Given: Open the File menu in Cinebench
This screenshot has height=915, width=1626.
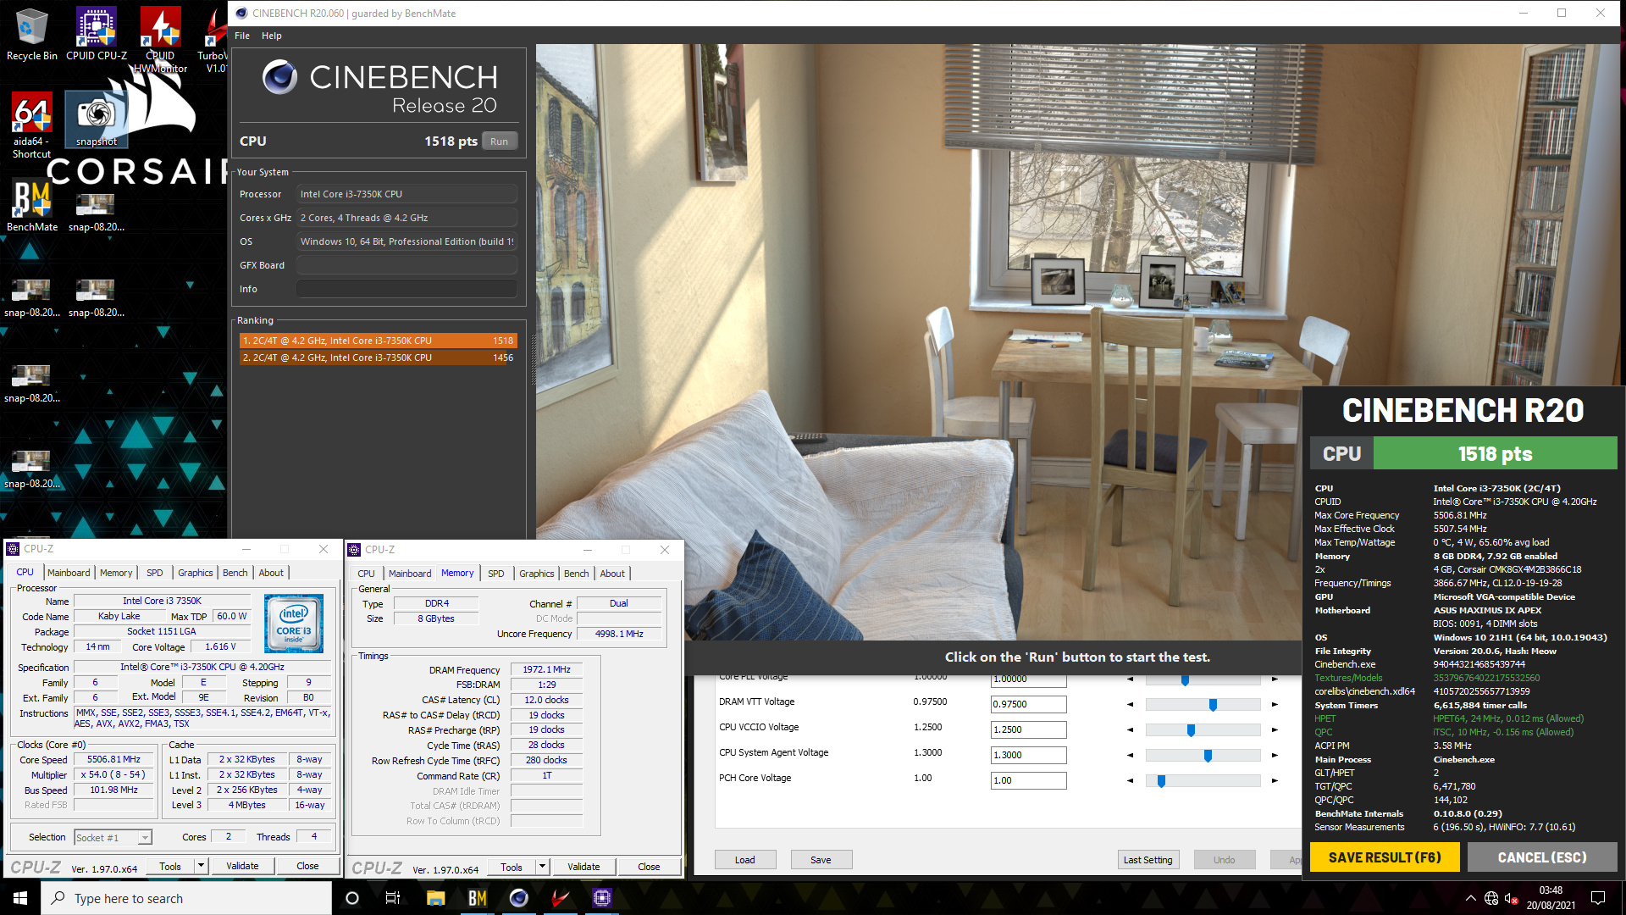Looking at the screenshot, I should point(242,36).
